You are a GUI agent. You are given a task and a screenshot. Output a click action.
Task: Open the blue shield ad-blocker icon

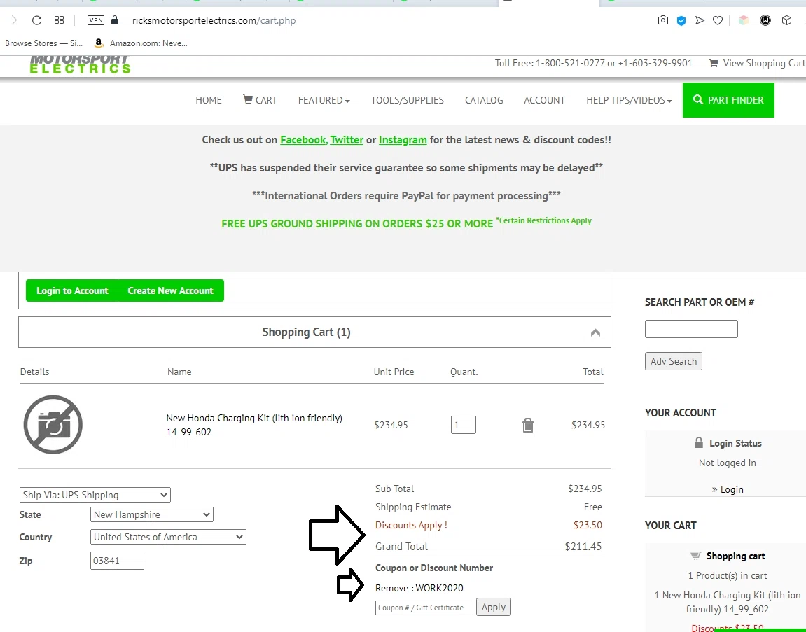tap(681, 20)
